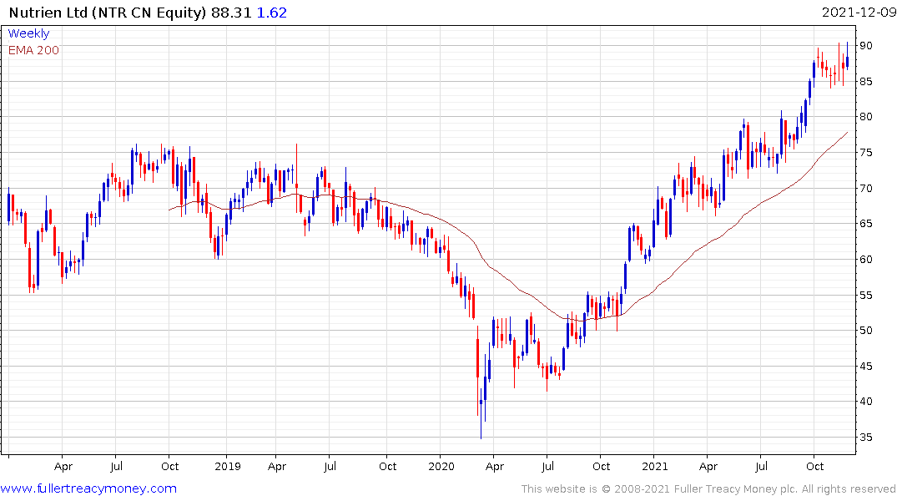This screenshot has width=897, height=501.
Task: Select the copyright notice of Fuller Treacy Money
Action: pyautogui.click(x=708, y=489)
